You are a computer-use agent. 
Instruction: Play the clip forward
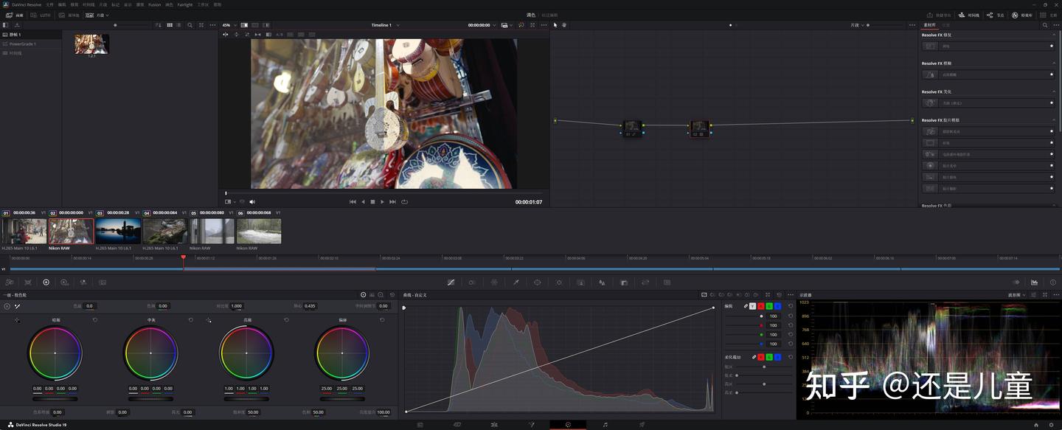pos(382,201)
